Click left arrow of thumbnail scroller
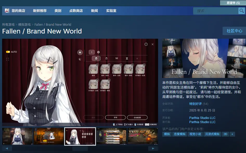The image size is (246, 153). (x=7, y=148)
